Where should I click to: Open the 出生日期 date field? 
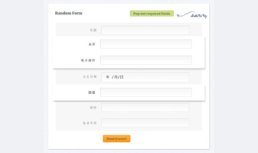(145, 77)
